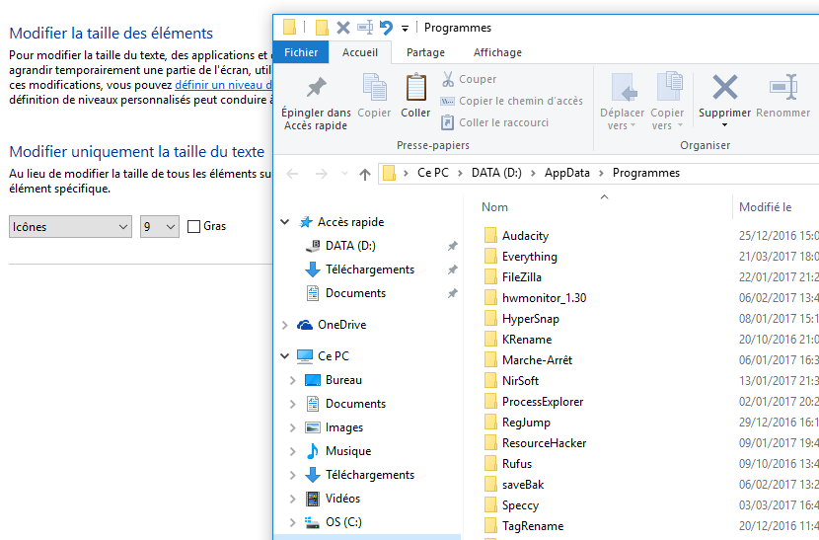Select the Audacity folder
The width and height of the screenshot is (819, 540).
tap(525, 236)
